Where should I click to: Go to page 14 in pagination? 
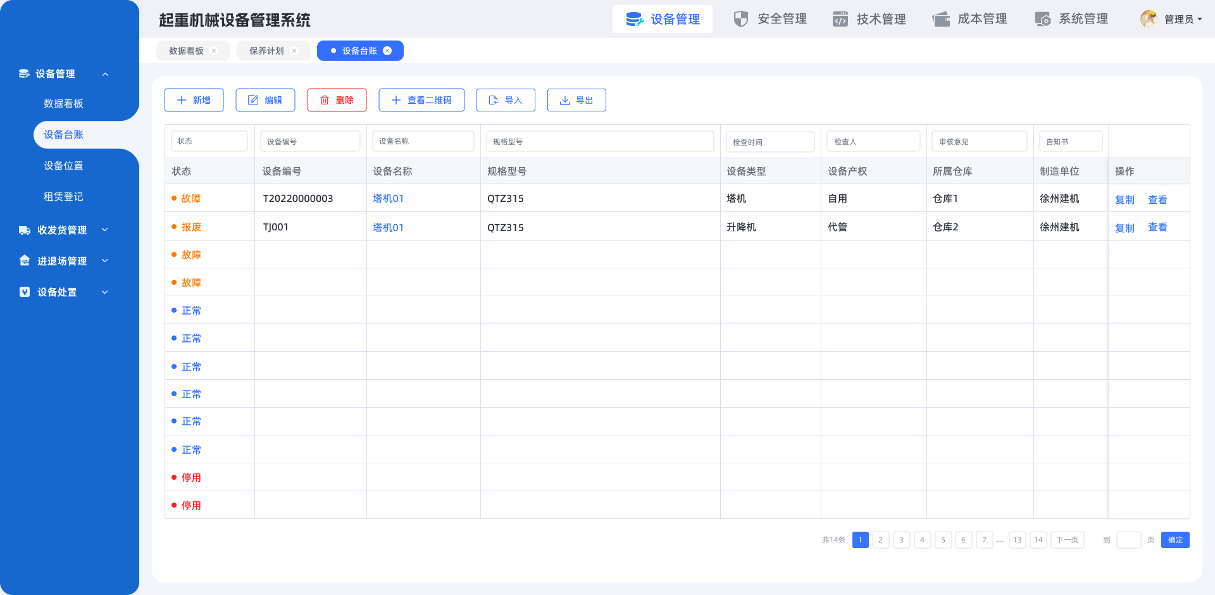[1038, 540]
